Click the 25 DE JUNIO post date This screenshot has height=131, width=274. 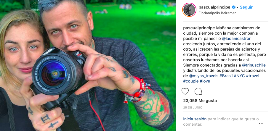[x=193, y=108]
